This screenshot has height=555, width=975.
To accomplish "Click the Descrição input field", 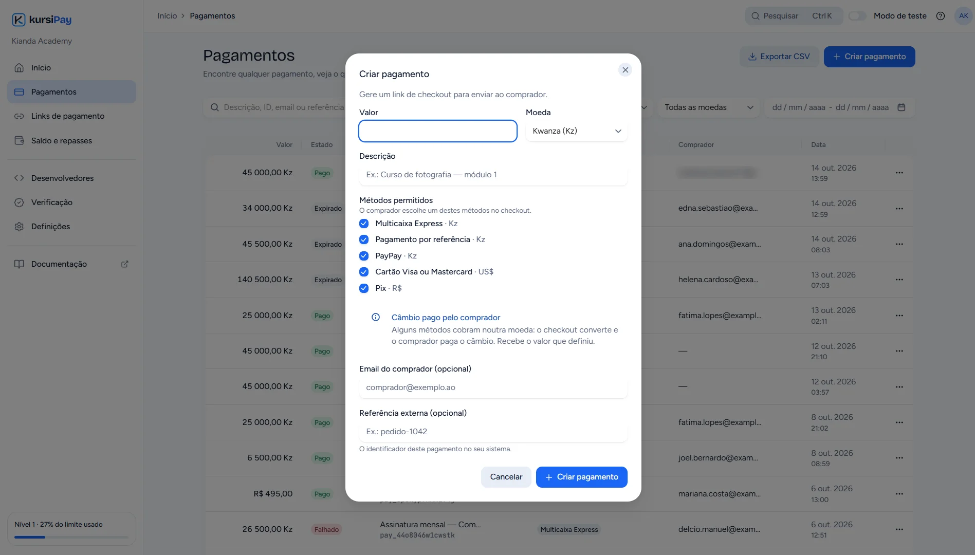I will pos(493,175).
